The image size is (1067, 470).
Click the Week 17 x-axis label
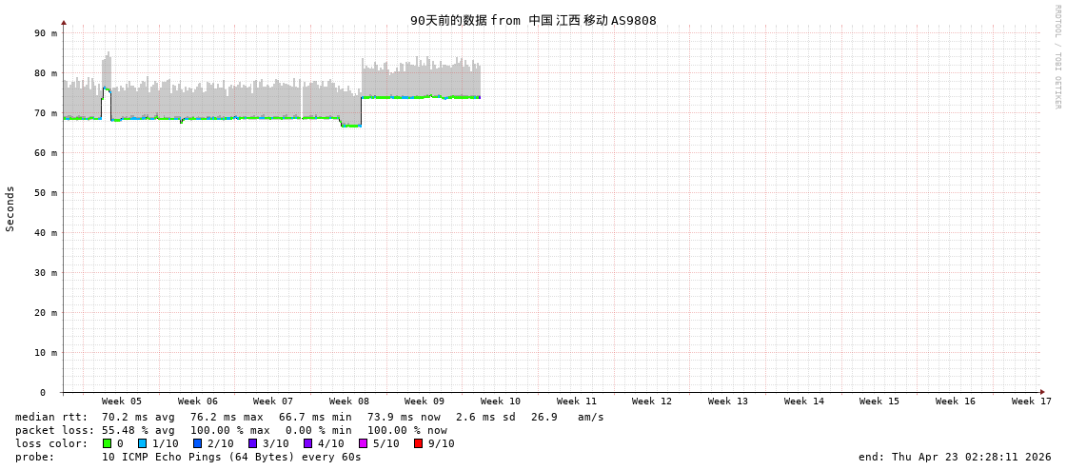click(1031, 401)
